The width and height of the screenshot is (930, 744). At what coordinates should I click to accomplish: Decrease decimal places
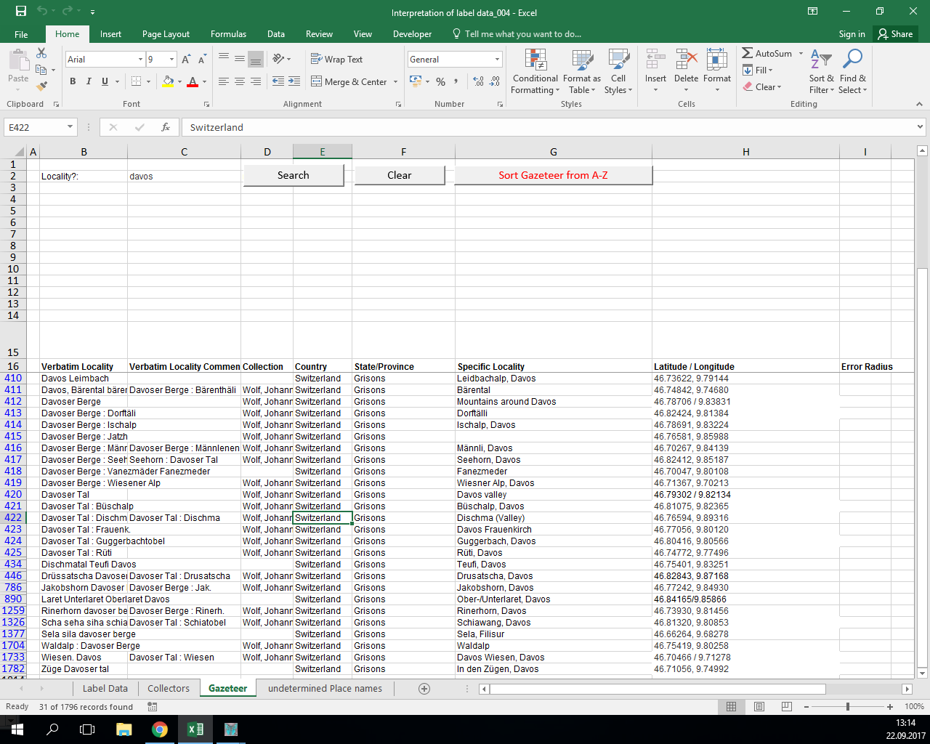point(495,81)
